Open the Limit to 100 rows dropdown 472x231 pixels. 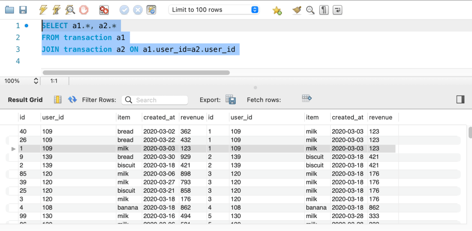tap(214, 10)
